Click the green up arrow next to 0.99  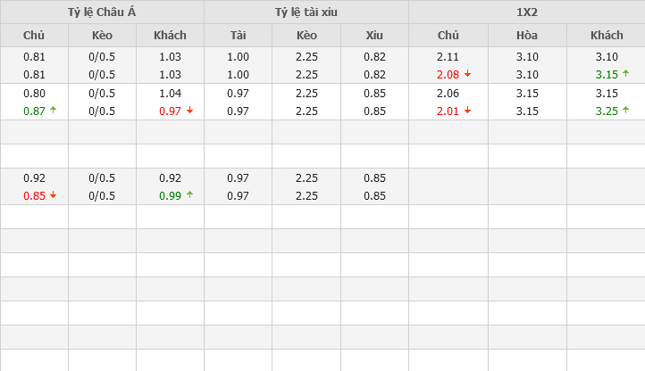tap(189, 195)
